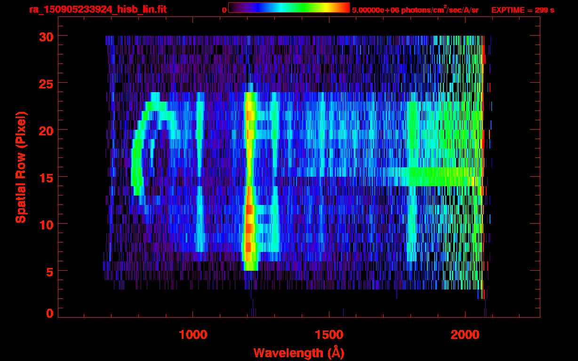Click the 30 tick label on the y-axis
The height and width of the screenshot is (361, 578).
[x=45, y=36]
